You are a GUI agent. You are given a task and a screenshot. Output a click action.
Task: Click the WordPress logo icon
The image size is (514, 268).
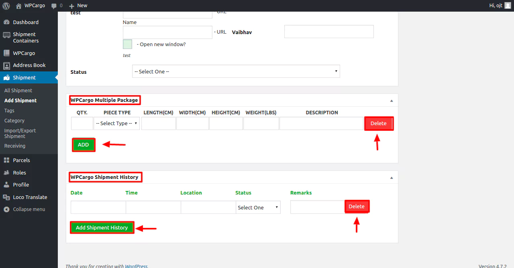pos(6,6)
